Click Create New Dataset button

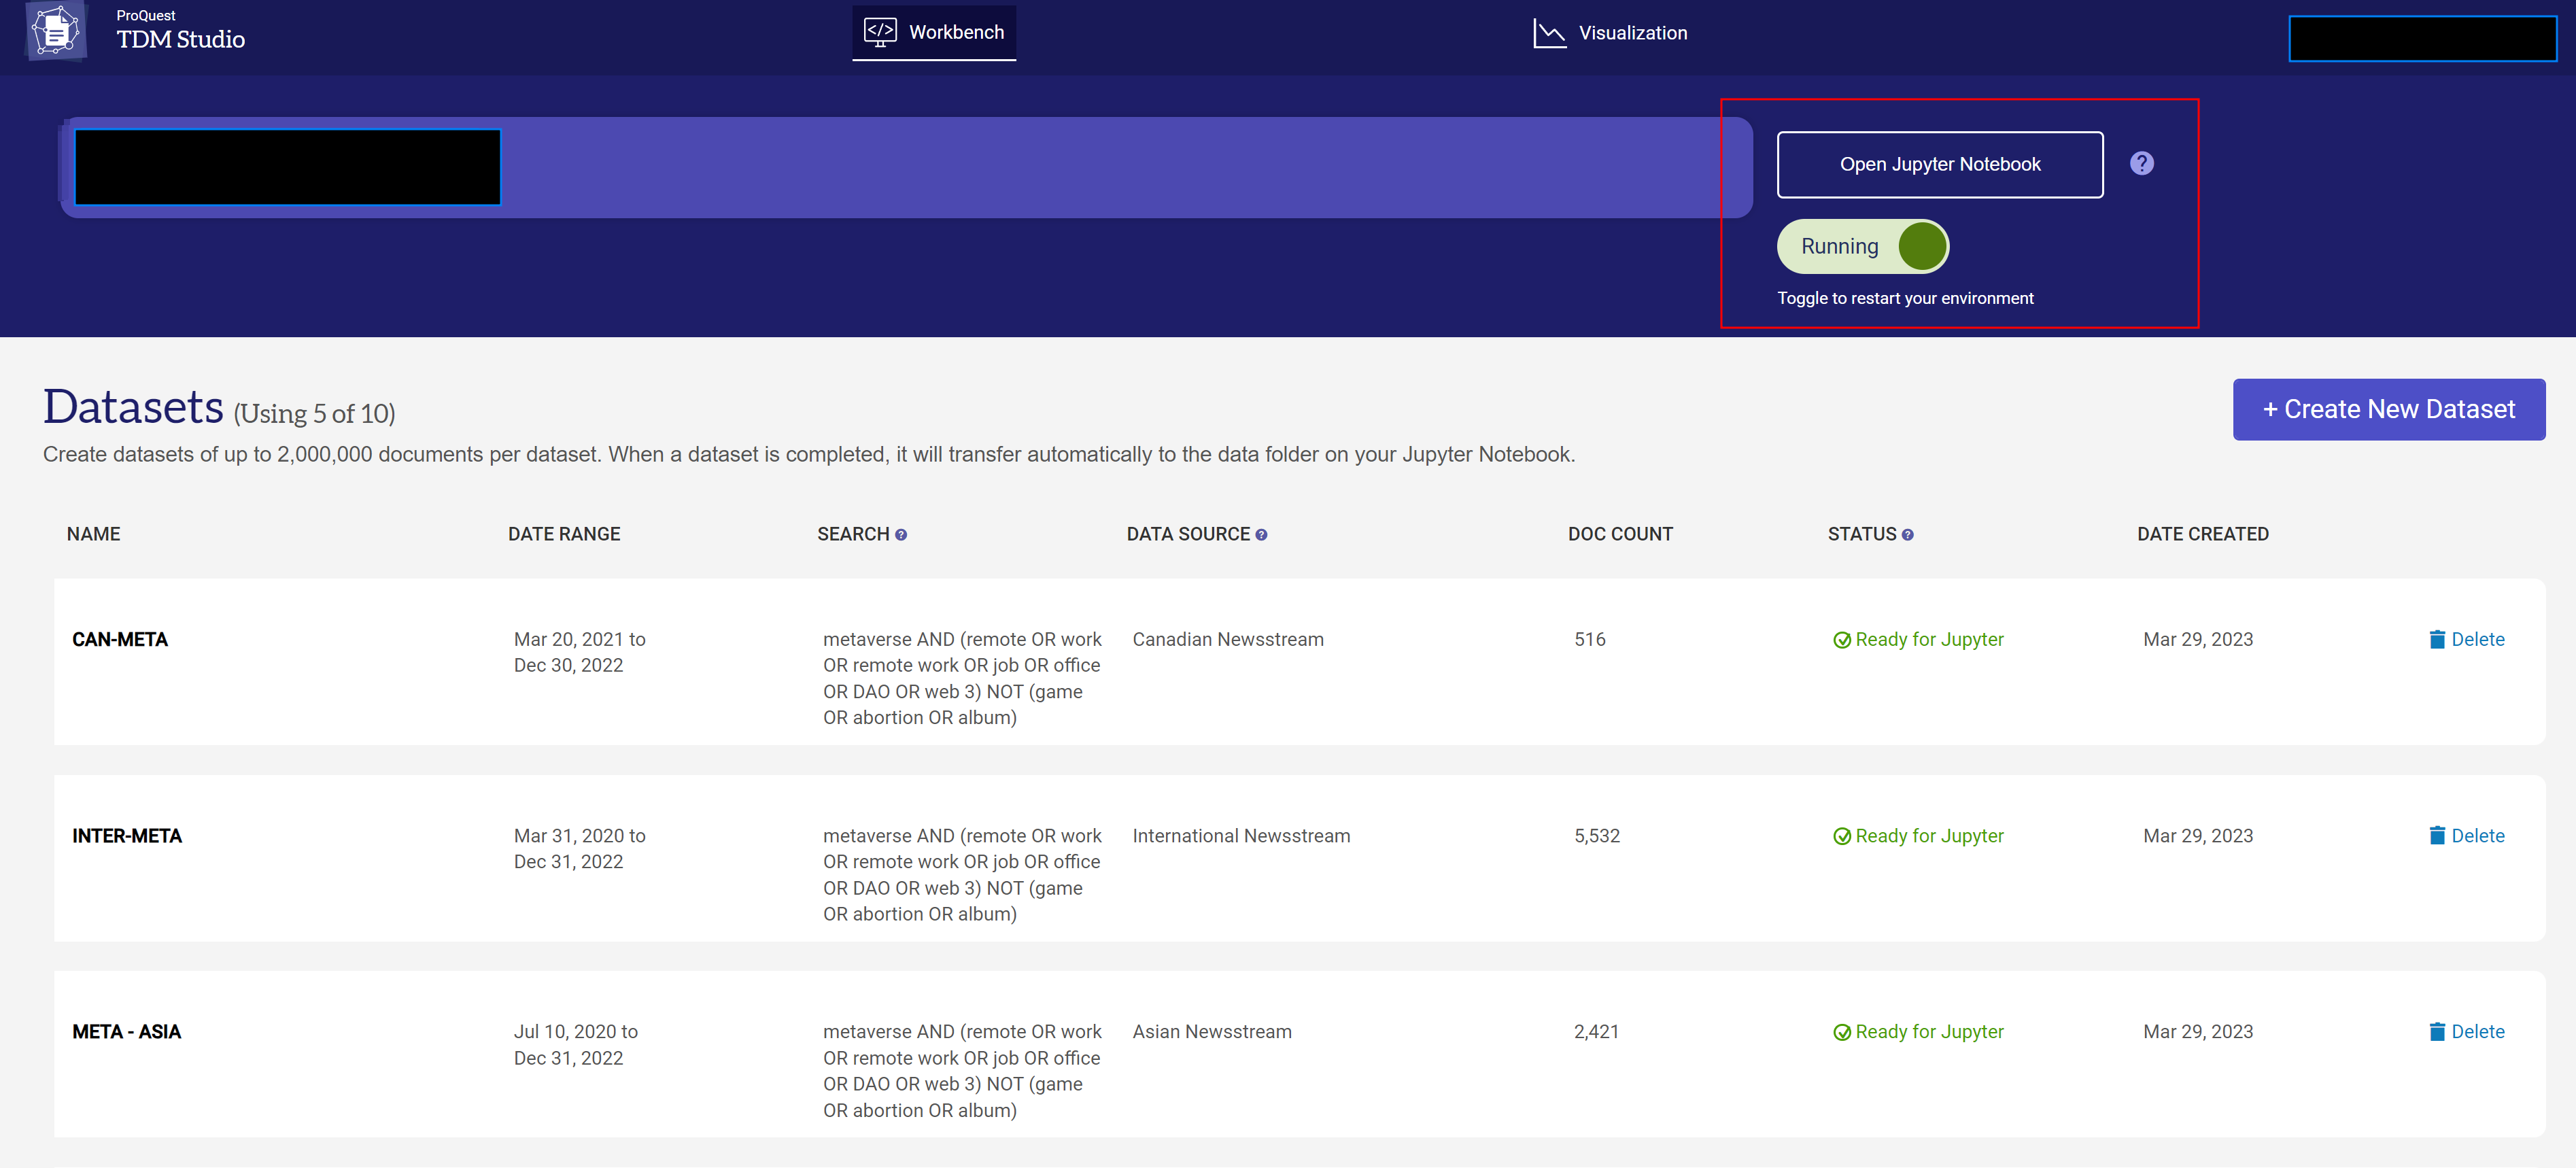click(2388, 409)
